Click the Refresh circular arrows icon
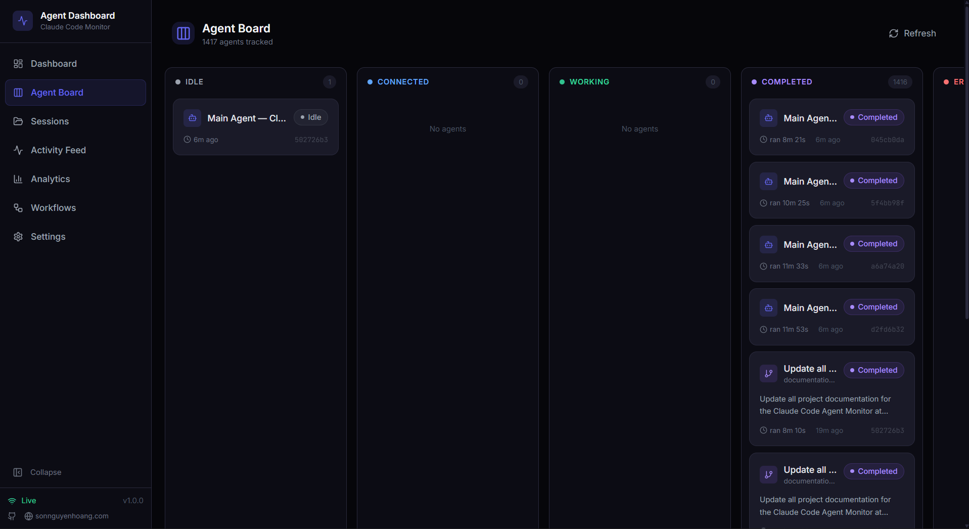The image size is (969, 529). [x=894, y=33]
